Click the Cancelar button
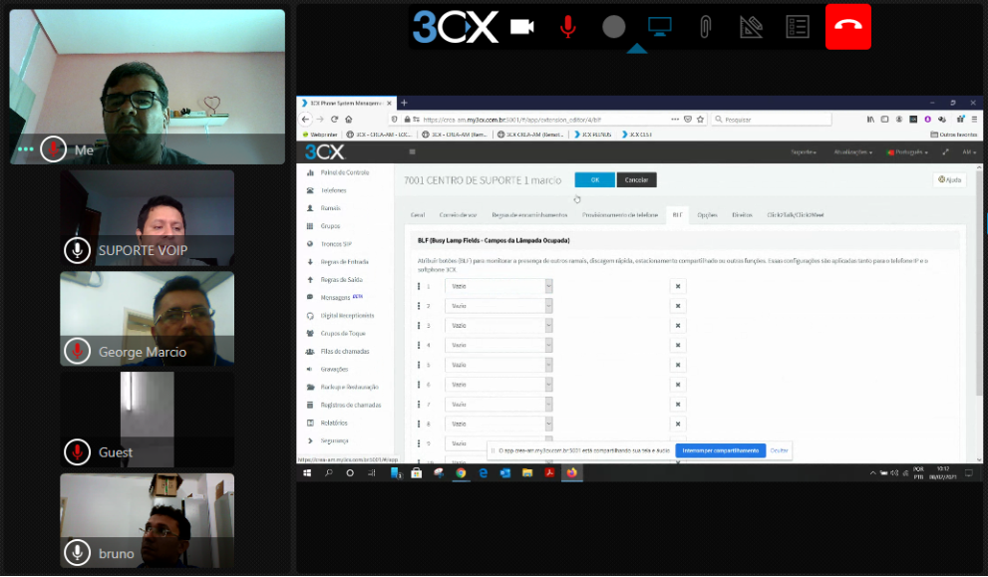Viewport: 988px width, 577px height. point(636,180)
